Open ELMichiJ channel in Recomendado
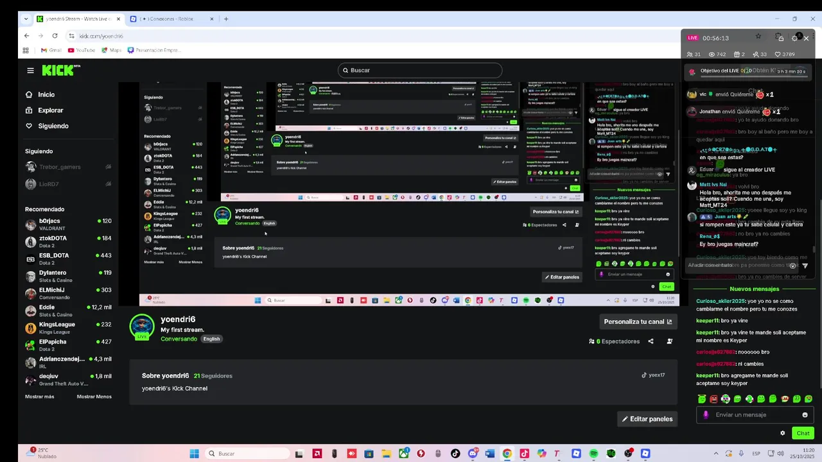This screenshot has width=822, height=462. point(68,293)
